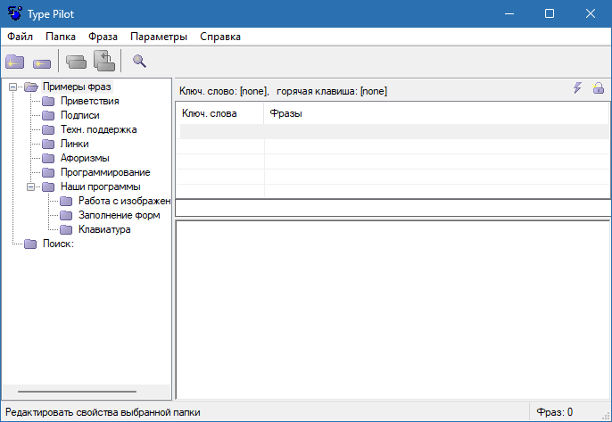Viewport: 612px width, 422px height.
Task: Click folder icon next to Клавиатура
Action: coord(66,229)
